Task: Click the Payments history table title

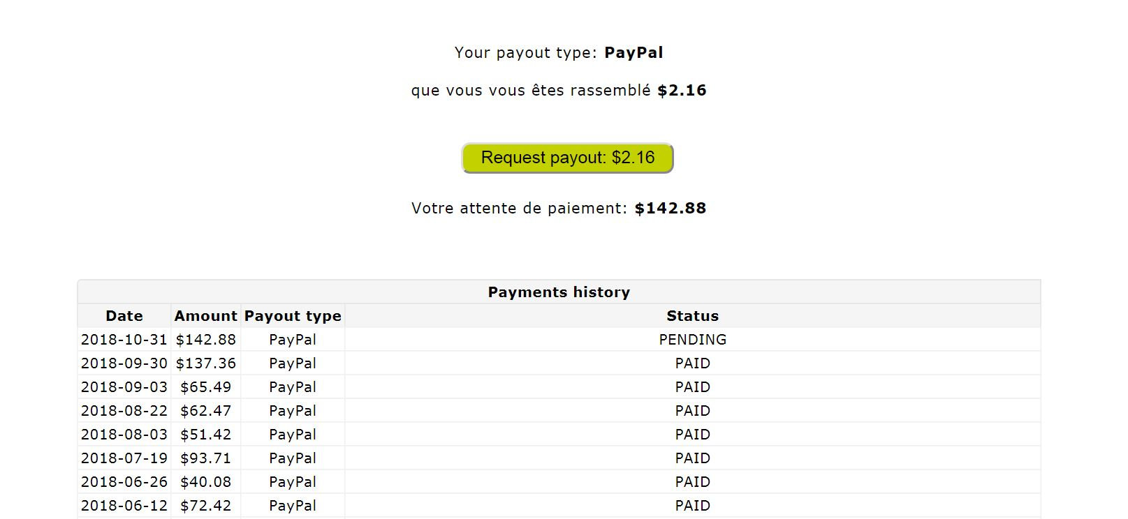Action: (559, 292)
